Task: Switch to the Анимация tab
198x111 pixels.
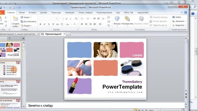Action: [70, 13]
